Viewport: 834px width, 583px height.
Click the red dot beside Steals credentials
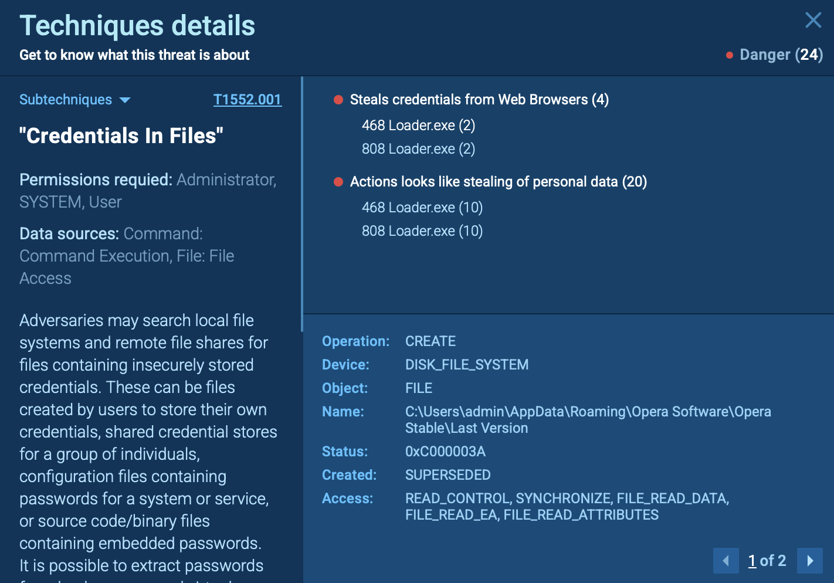(x=338, y=100)
